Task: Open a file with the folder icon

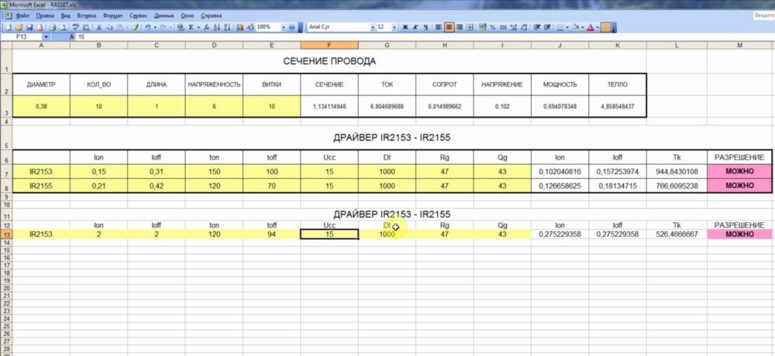Action: pyautogui.click(x=19, y=27)
